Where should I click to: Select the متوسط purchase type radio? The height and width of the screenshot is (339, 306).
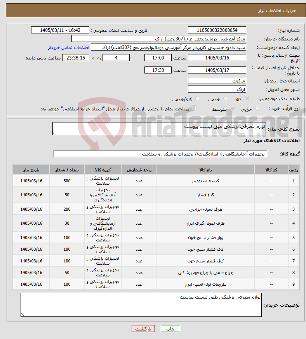pyautogui.click(x=232, y=108)
